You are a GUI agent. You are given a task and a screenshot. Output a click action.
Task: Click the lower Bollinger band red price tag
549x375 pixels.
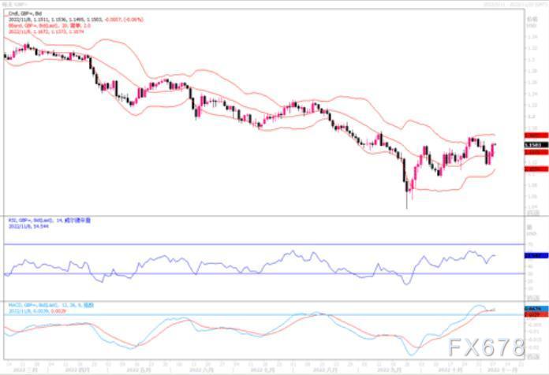(536, 169)
